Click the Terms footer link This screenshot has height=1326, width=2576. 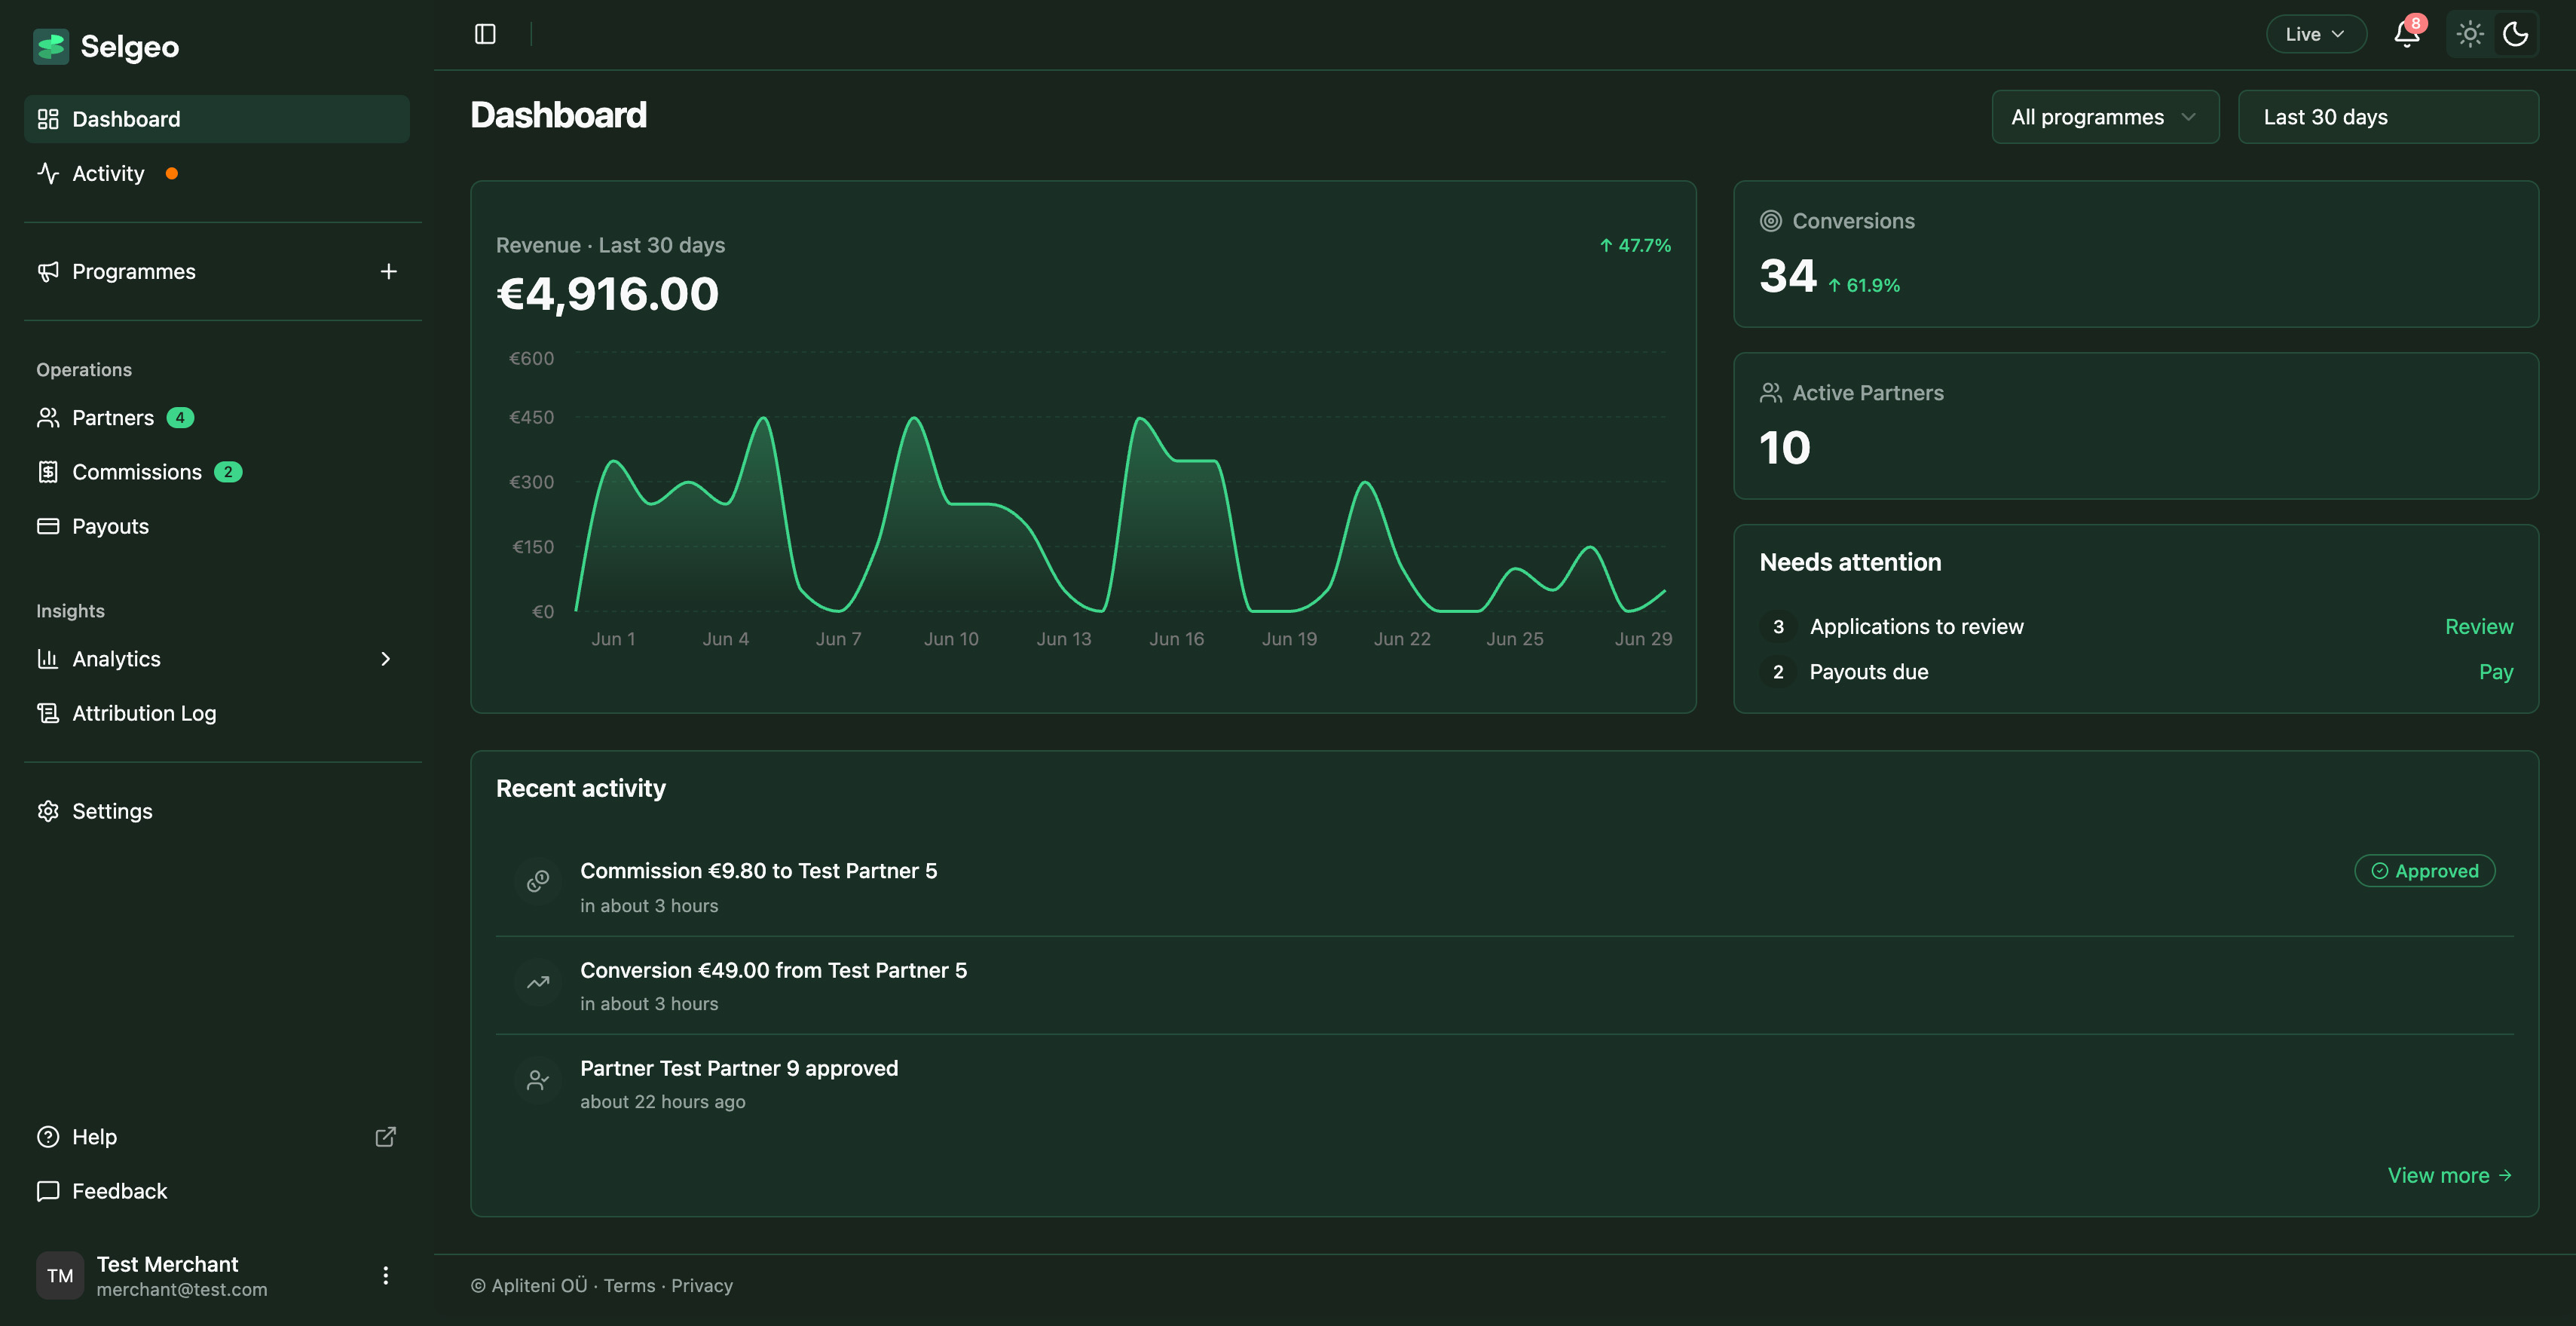click(629, 1285)
